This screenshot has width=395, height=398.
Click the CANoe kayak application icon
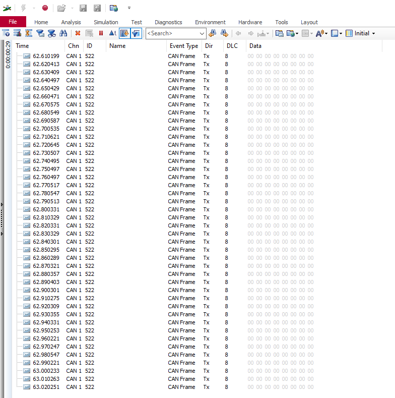tap(7, 8)
